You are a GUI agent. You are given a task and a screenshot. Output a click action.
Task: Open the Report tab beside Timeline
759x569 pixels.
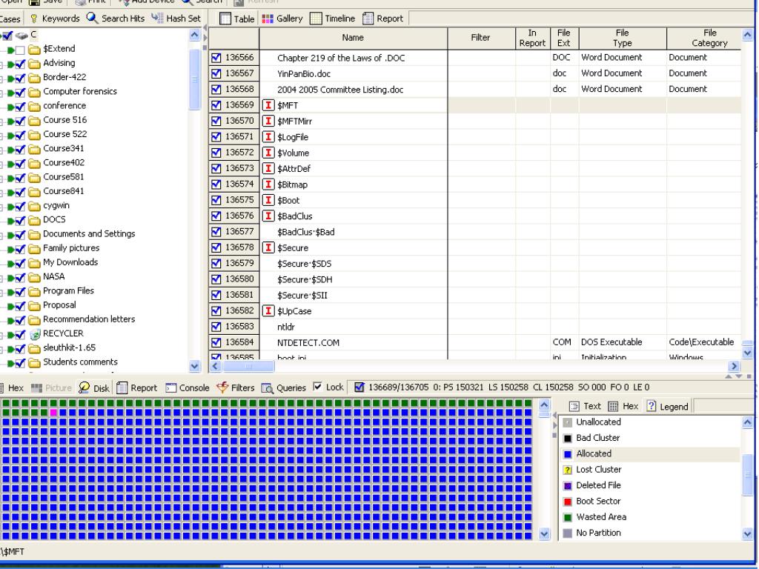click(383, 19)
